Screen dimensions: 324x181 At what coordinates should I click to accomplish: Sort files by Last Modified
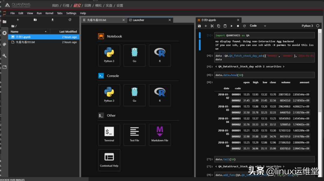65,31
